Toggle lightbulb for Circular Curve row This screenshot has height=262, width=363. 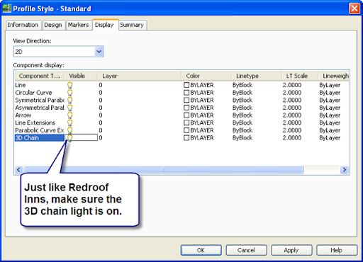(x=69, y=93)
